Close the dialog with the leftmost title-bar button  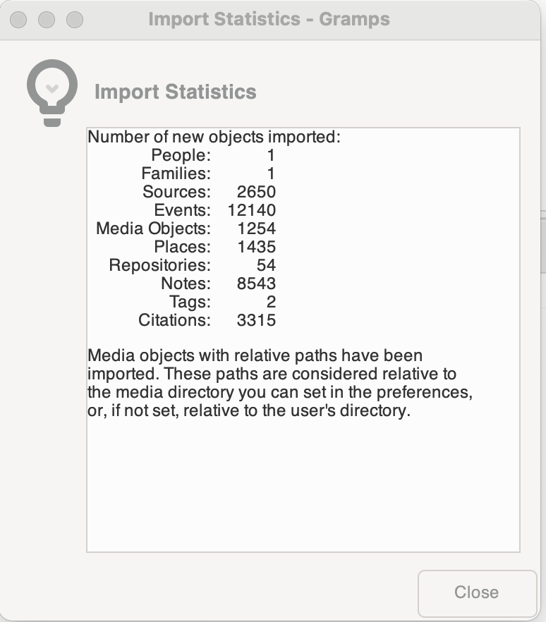pyautogui.click(x=19, y=20)
